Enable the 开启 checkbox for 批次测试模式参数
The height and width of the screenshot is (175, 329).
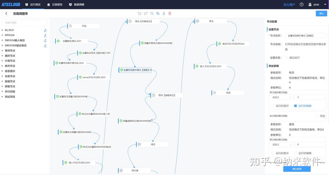click(317, 116)
